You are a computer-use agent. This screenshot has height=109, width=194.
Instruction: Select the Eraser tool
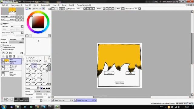pyautogui.click(x=34, y=70)
